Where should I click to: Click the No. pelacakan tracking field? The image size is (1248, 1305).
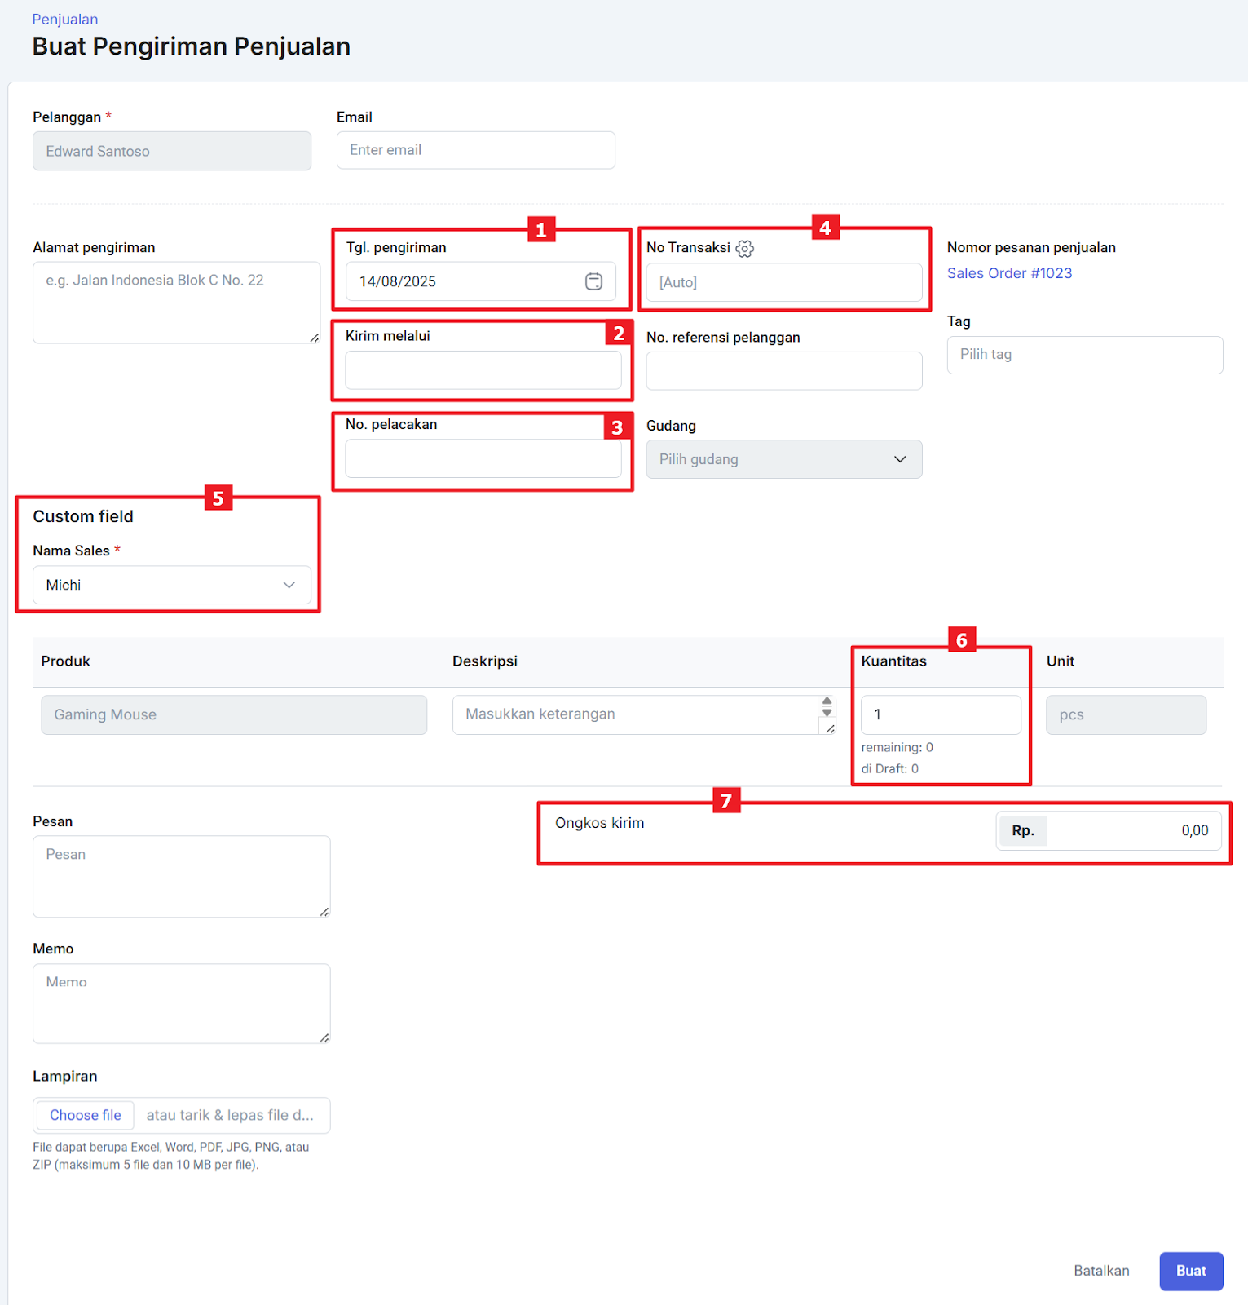point(483,459)
